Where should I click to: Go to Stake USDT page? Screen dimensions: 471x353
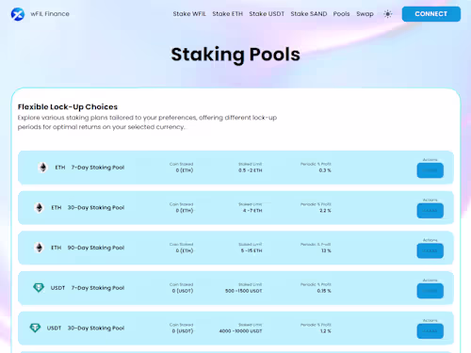pos(267,14)
